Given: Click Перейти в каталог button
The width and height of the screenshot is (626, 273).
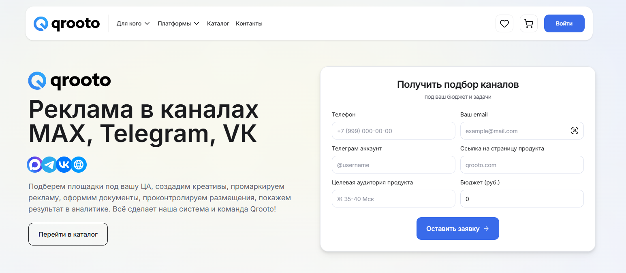Looking at the screenshot, I should (68, 234).
